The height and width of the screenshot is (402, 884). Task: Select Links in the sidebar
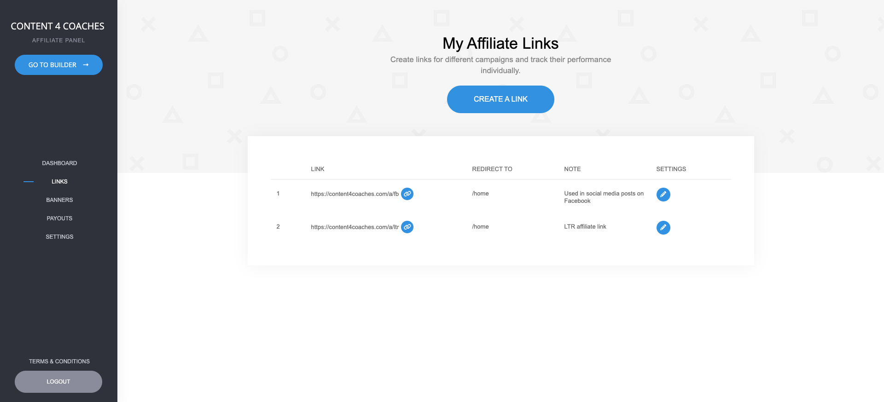tap(59, 182)
